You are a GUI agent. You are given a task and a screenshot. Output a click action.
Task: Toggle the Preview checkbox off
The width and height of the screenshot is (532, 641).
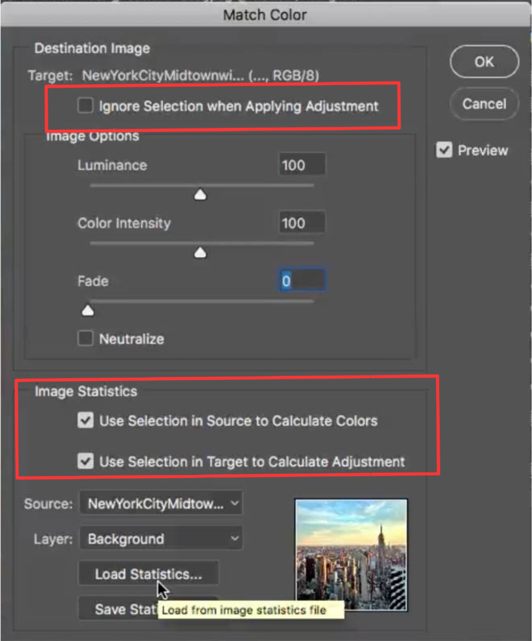point(444,150)
